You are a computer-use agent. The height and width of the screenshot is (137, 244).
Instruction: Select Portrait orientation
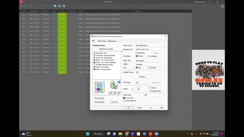[136, 56]
